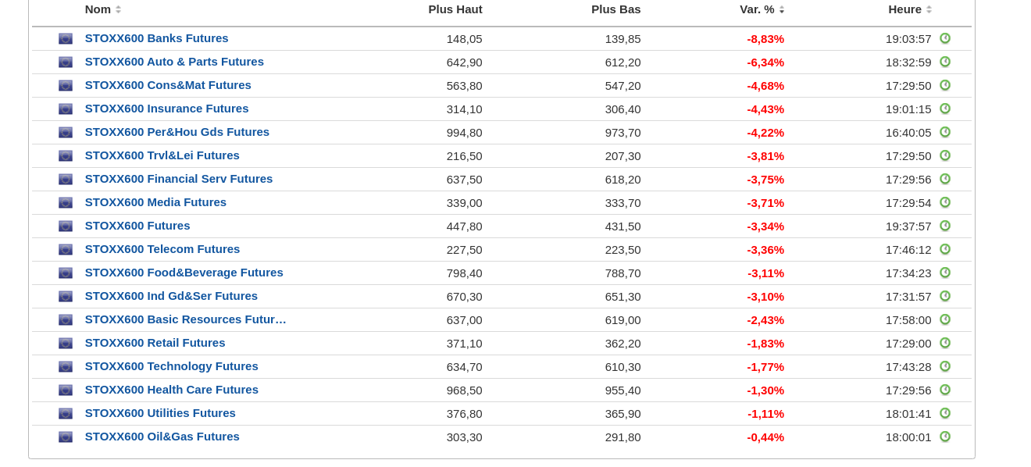Click the clock icon in Utilities Futures row
Viewport: 1031px width, 467px height.
point(945,413)
